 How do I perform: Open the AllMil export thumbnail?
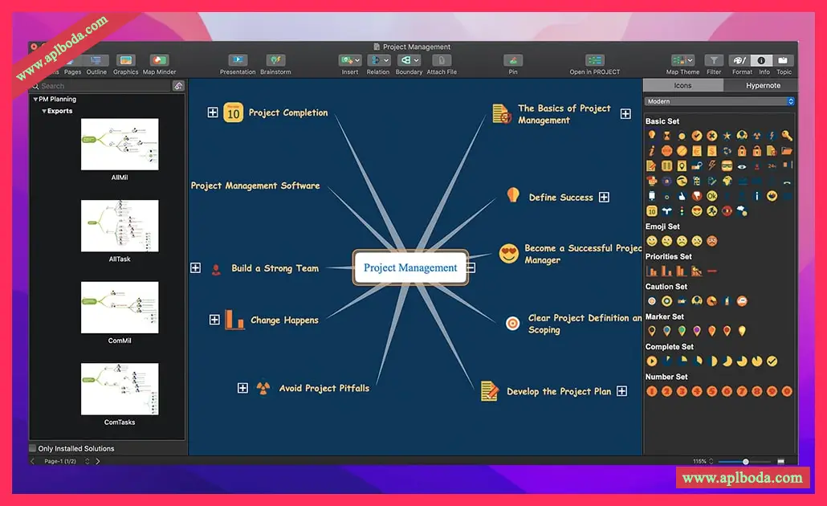(120, 144)
